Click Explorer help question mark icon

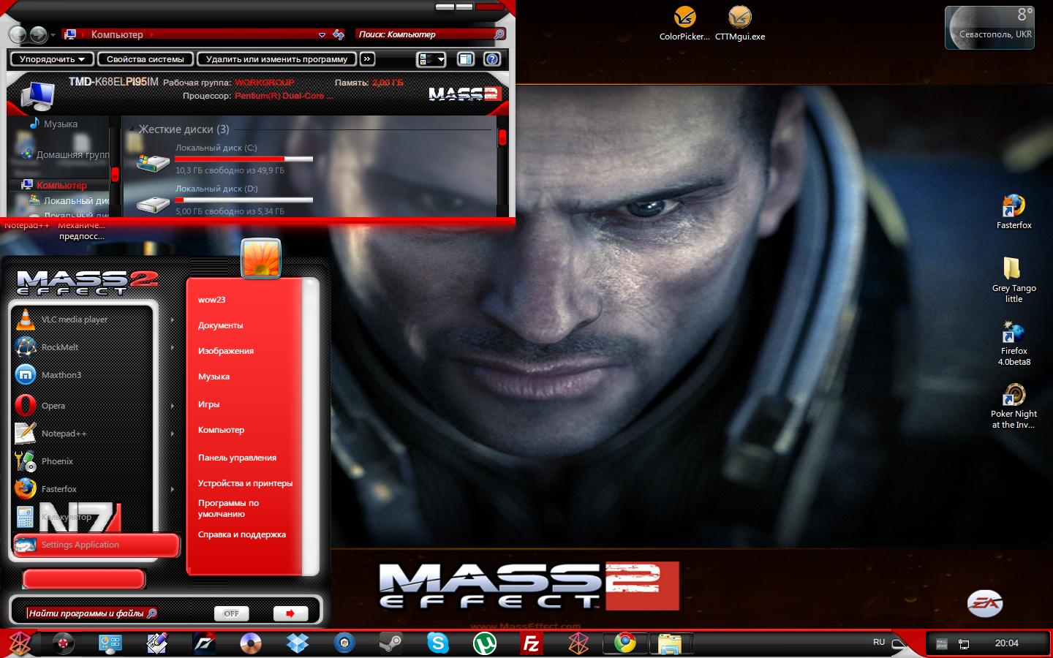click(492, 59)
